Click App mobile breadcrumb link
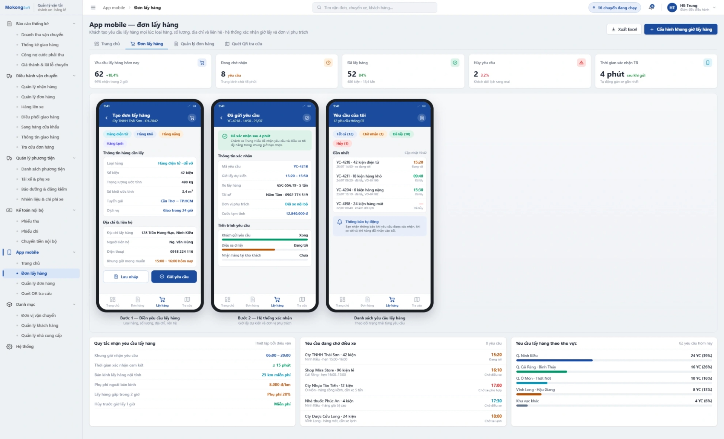The height and width of the screenshot is (439, 724). pos(114,8)
